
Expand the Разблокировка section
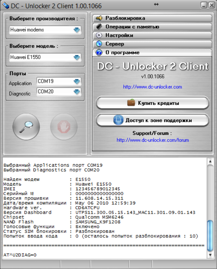click(x=152, y=18)
